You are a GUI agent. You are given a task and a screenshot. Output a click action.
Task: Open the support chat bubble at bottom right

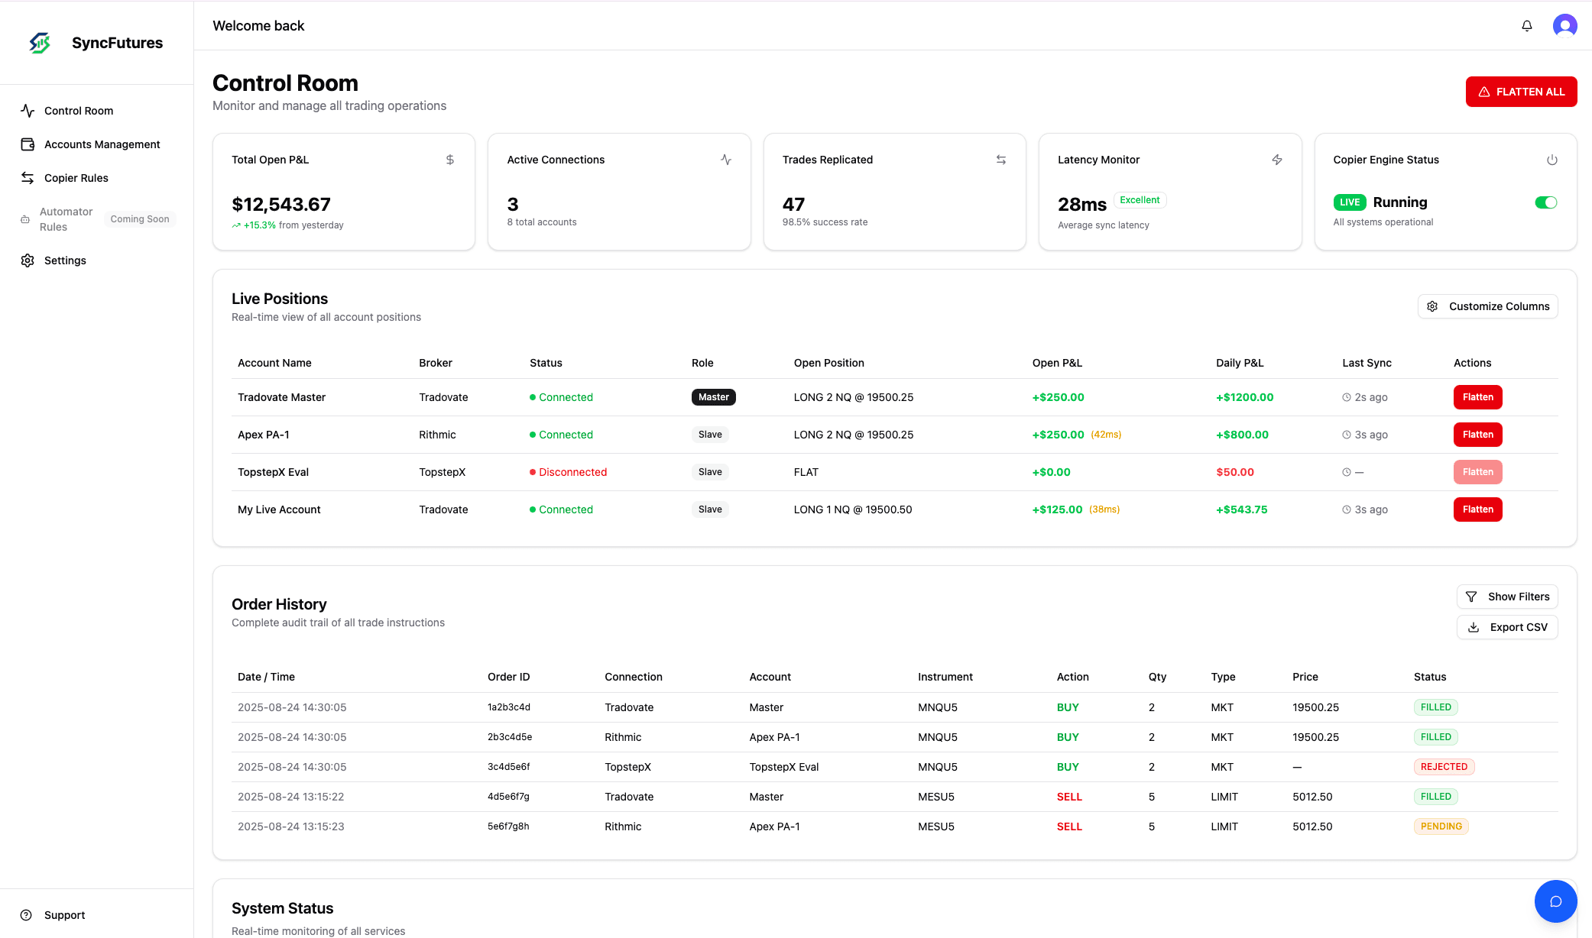tap(1555, 901)
